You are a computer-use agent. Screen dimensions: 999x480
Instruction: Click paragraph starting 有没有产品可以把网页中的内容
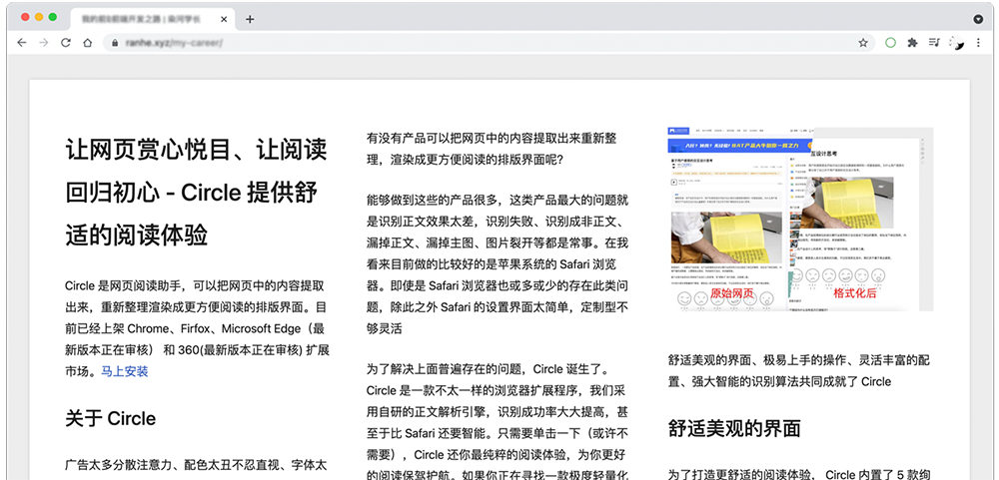[x=492, y=149]
